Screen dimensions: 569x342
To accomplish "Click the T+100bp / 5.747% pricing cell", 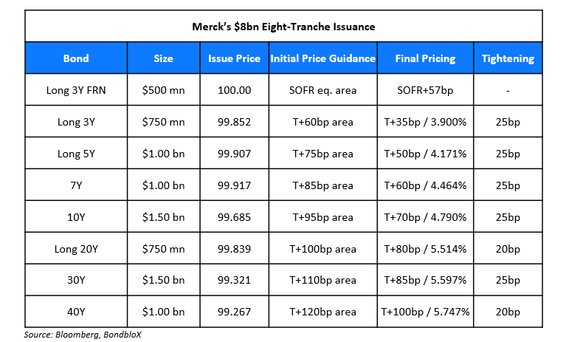I will (425, 312).
